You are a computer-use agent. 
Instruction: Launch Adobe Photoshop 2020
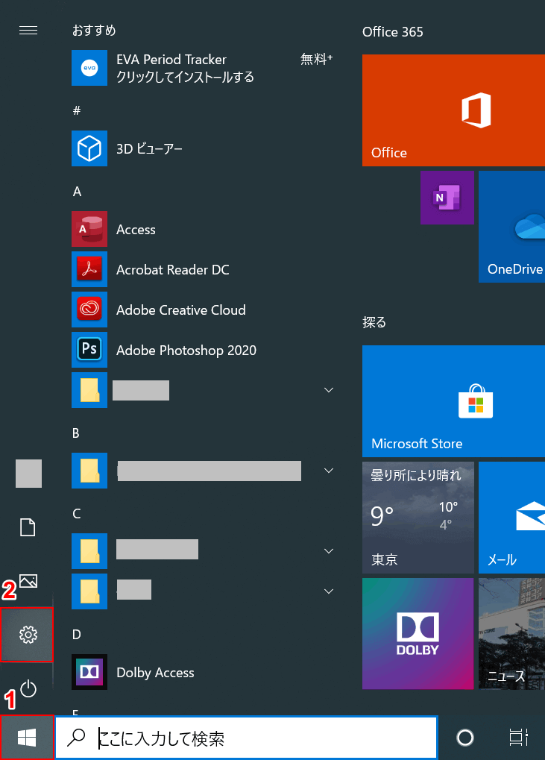186,351
